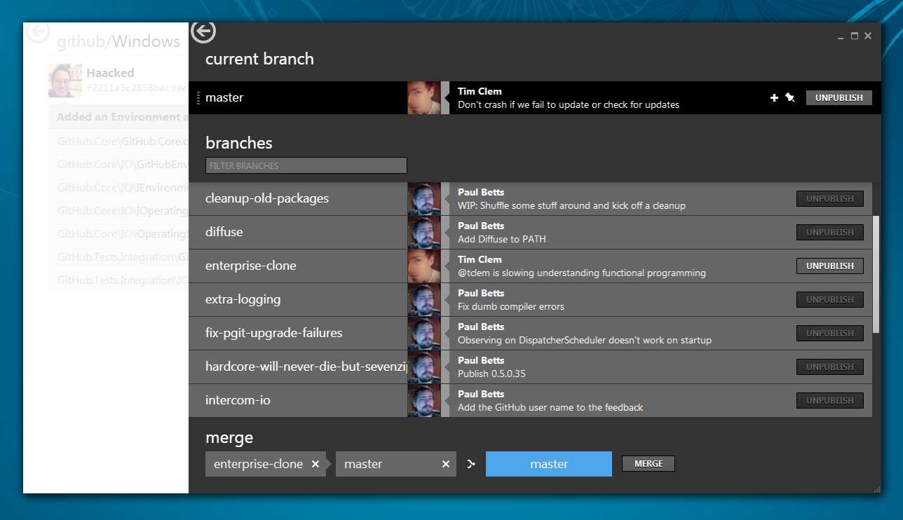Viewport: 903px width, 520px height.
Task: Click the FILTER BRANCHES input field
Action: click(x=306, y=165)
